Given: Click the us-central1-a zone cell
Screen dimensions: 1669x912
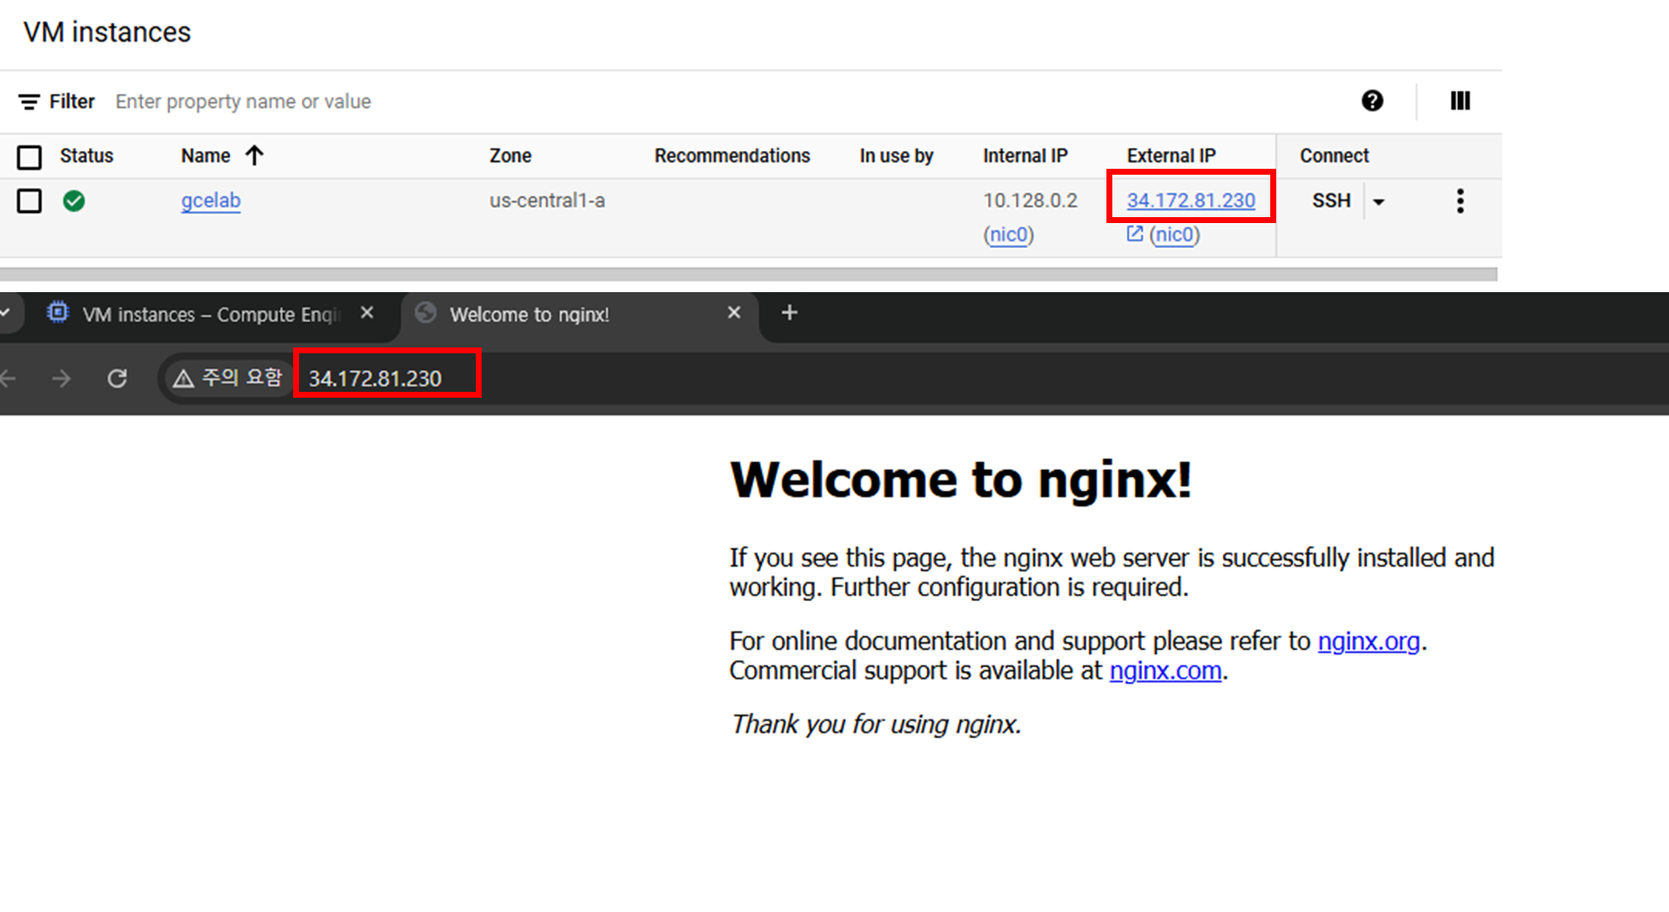Looking at the screenshot, I should pos(547,200).
